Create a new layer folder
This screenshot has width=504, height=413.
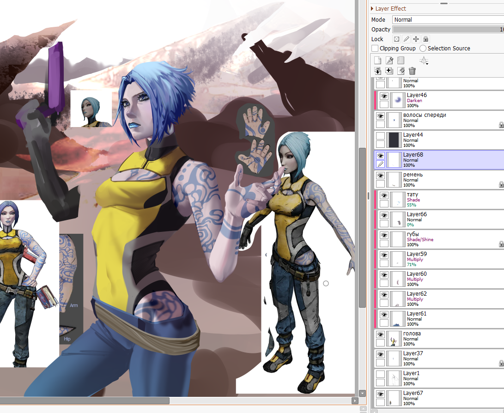[401, 61]
